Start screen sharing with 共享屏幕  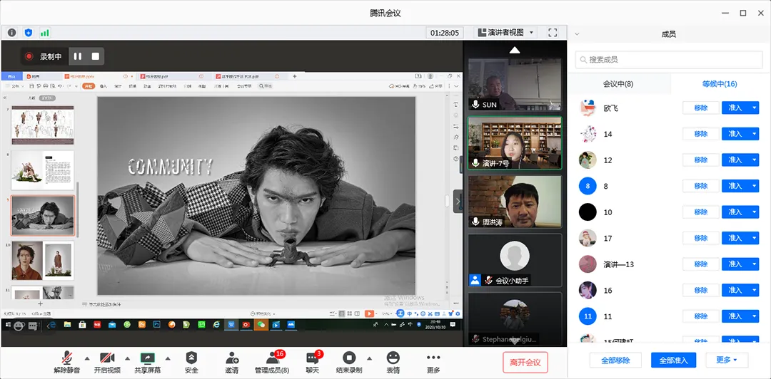click(148, 363)
